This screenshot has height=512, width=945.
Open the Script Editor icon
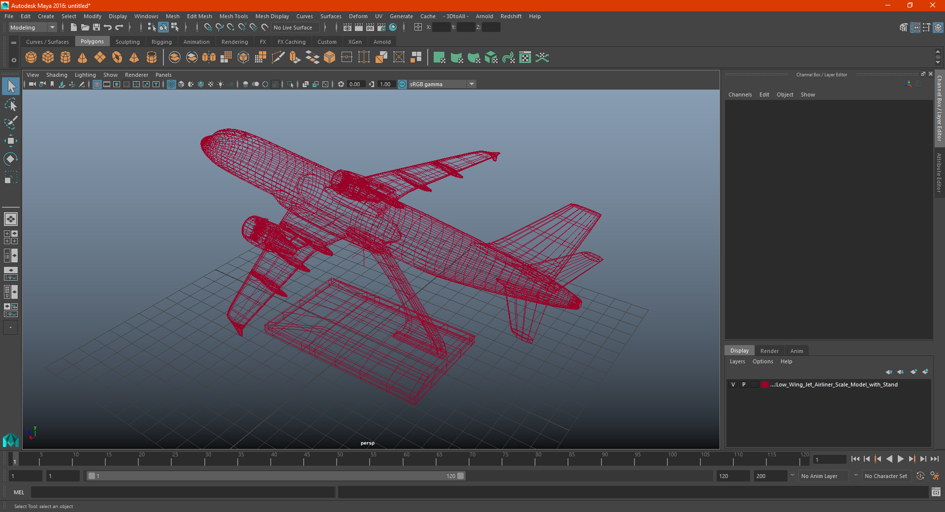[936, 492]
